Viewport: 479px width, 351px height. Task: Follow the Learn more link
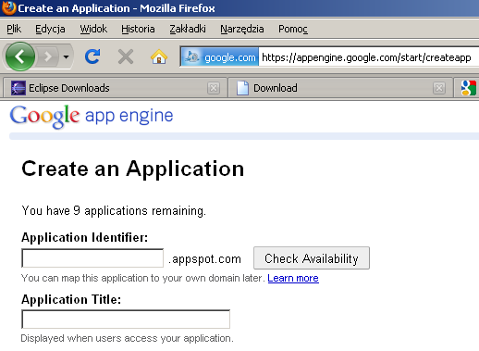coord(293,278)
